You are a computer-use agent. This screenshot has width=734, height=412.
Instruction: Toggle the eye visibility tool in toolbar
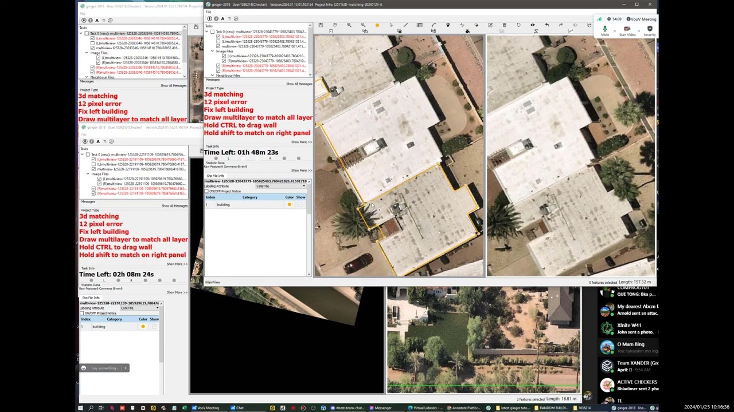[x=532, y=25]
